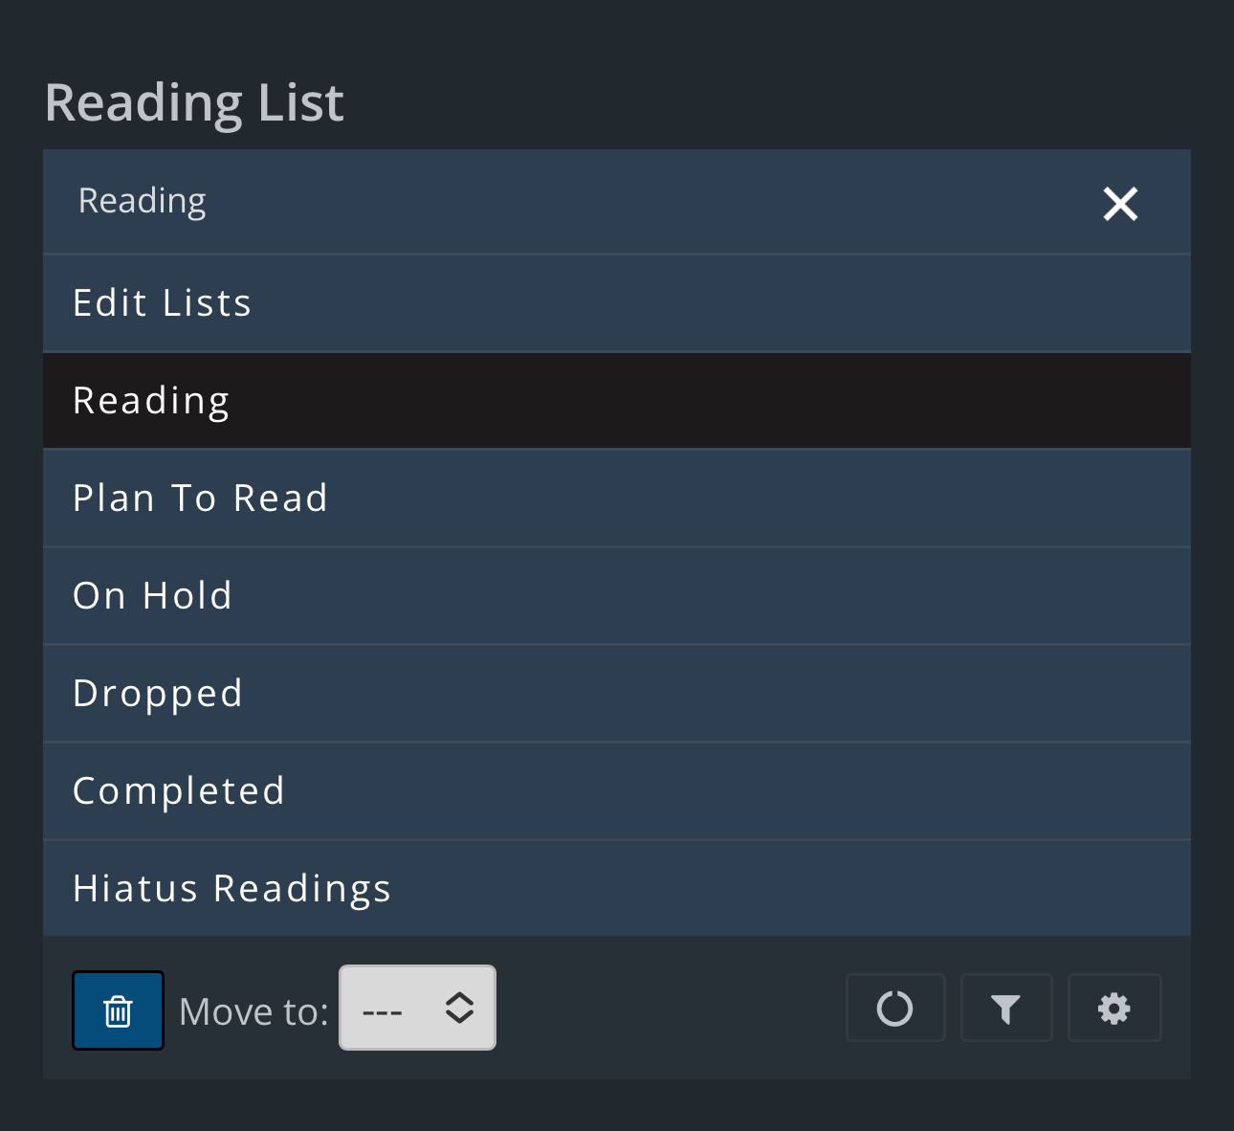The width and height of the screenshot is (1234, 1131).
Task: Click the '---' placeholder in Move to box
Action: click(383, 1011)
